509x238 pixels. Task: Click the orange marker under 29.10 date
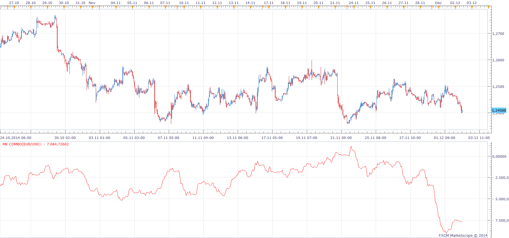pos(47,7)
